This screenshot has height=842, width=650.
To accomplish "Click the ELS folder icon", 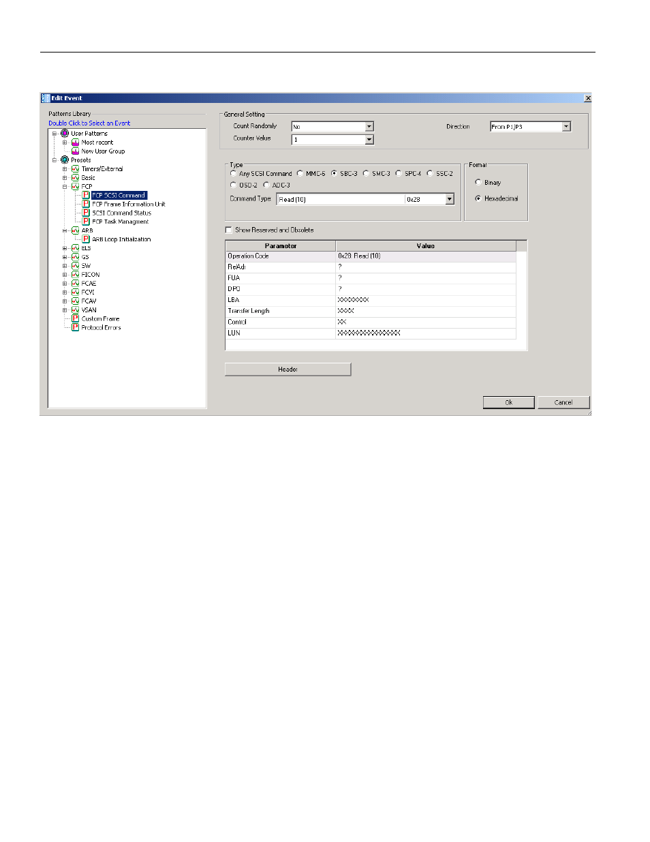I will pyautogui.click(x=76, y=248).
